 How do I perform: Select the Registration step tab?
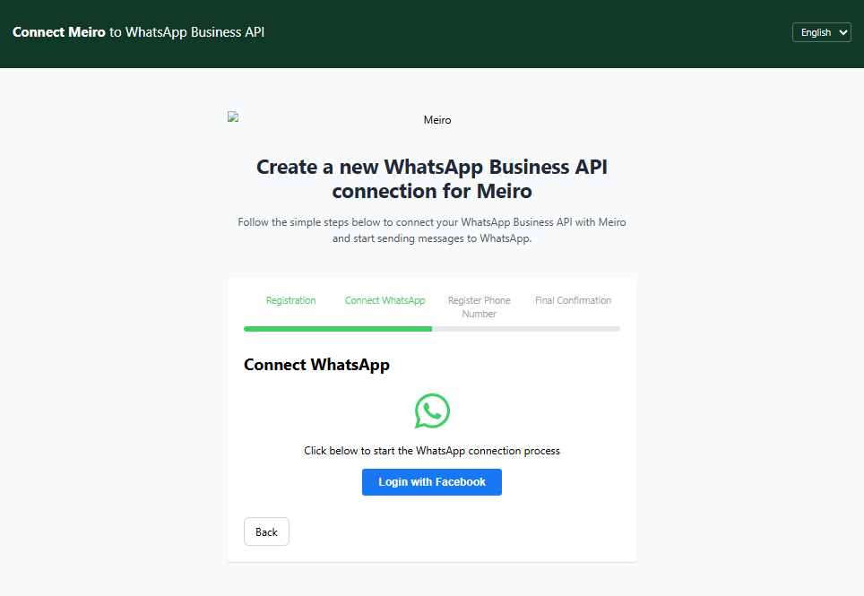pos(291,300)
